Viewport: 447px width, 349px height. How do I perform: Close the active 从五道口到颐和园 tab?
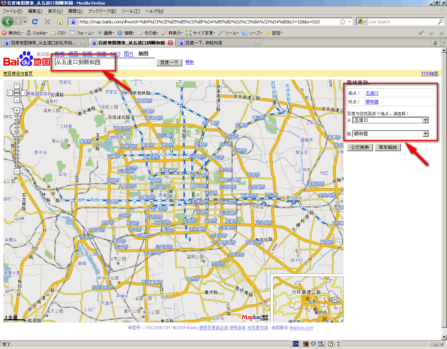(170, 43)
